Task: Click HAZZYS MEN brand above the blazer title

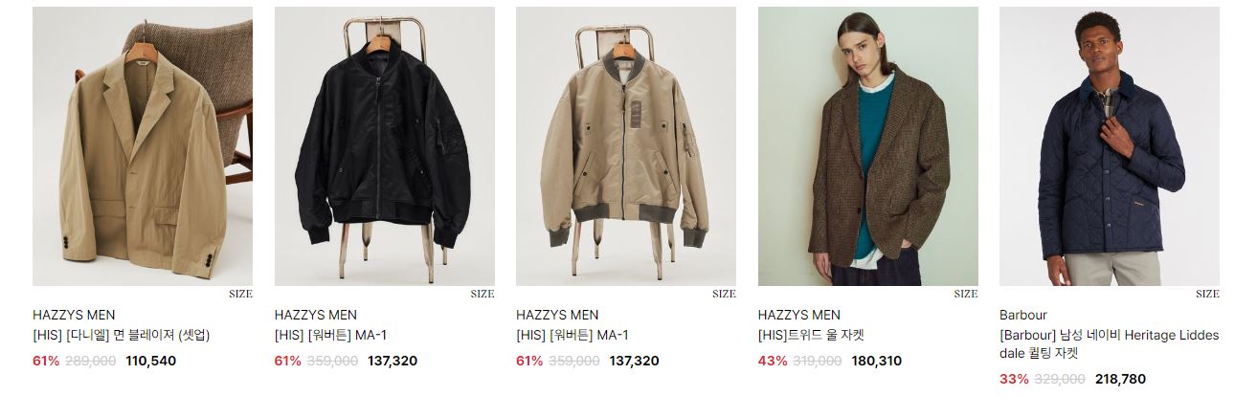Action: pos(74,315)
